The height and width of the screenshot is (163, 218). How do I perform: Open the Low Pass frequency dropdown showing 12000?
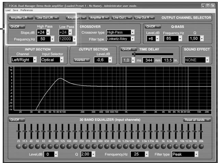click(74, 39)
